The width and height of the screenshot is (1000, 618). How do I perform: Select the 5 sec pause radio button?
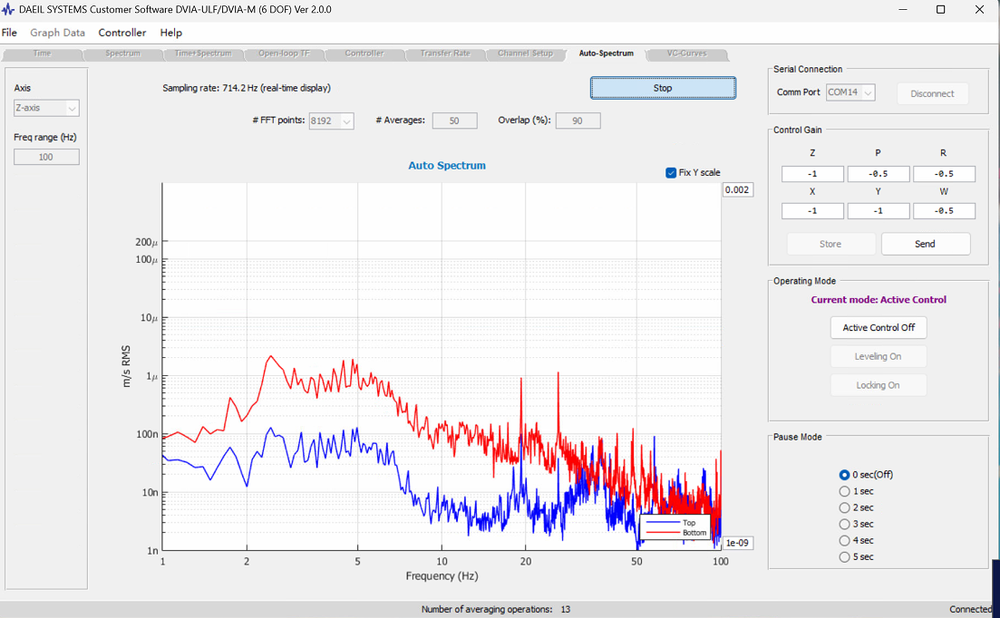tap(844, 557)
